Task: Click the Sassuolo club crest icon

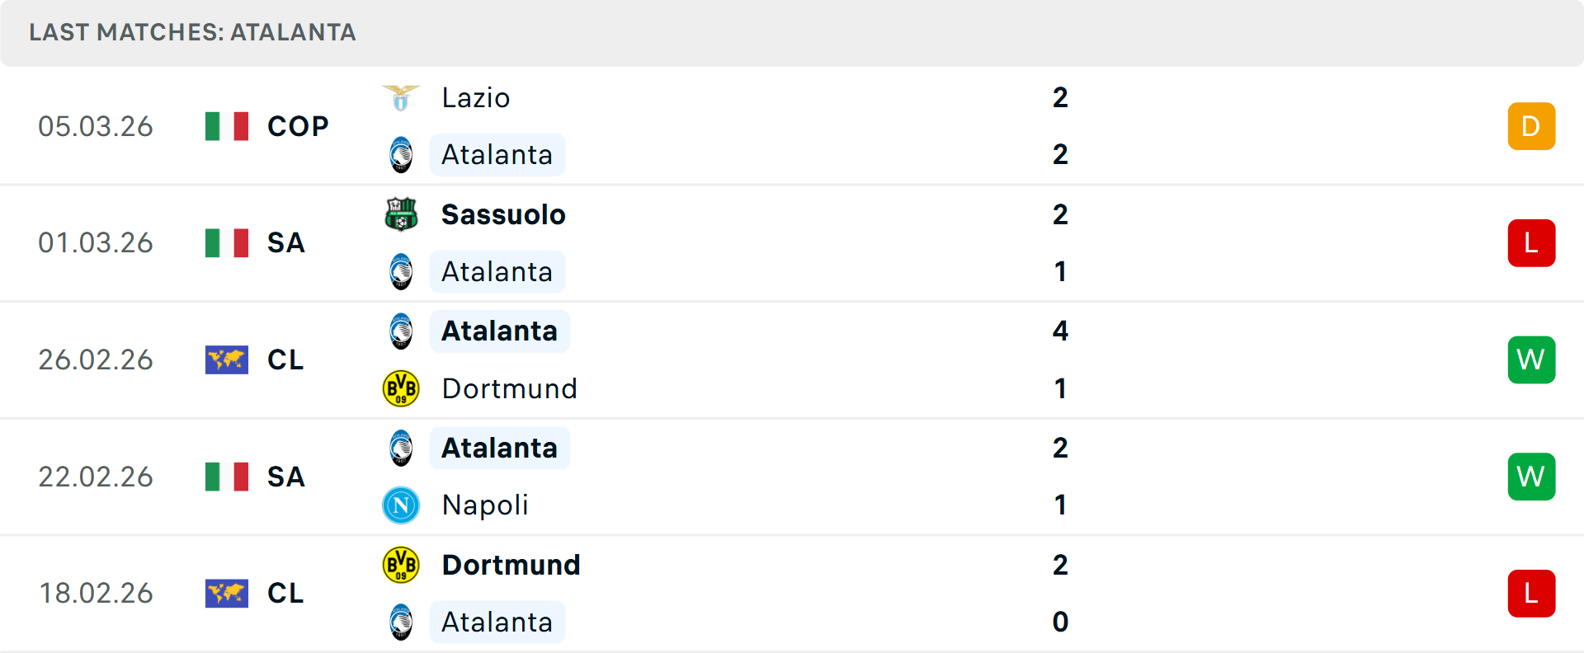Action: tap(401, 214)
